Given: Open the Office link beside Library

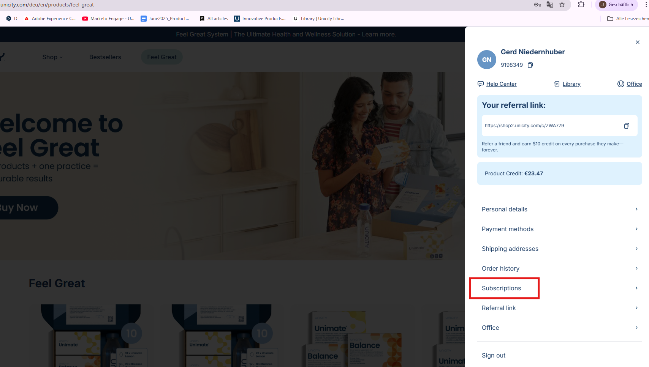Looking at the screenshot, I should coord(634,84).
